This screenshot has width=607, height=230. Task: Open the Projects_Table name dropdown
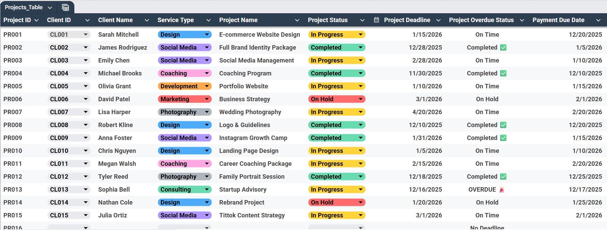[50, 7]
